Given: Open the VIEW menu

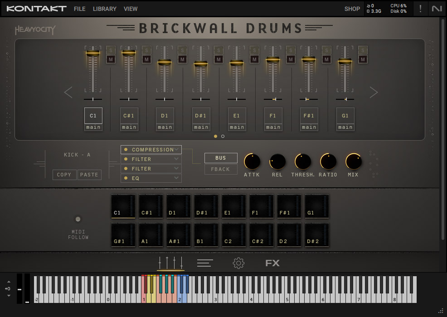Looking at the screenshot, I should pos(131,9).
